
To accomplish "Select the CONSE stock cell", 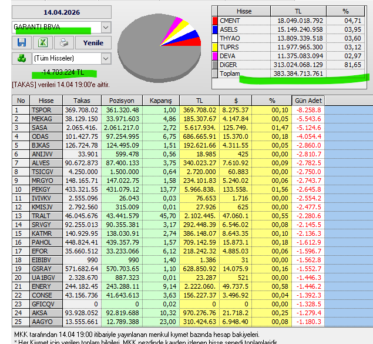I will (46, 295).
